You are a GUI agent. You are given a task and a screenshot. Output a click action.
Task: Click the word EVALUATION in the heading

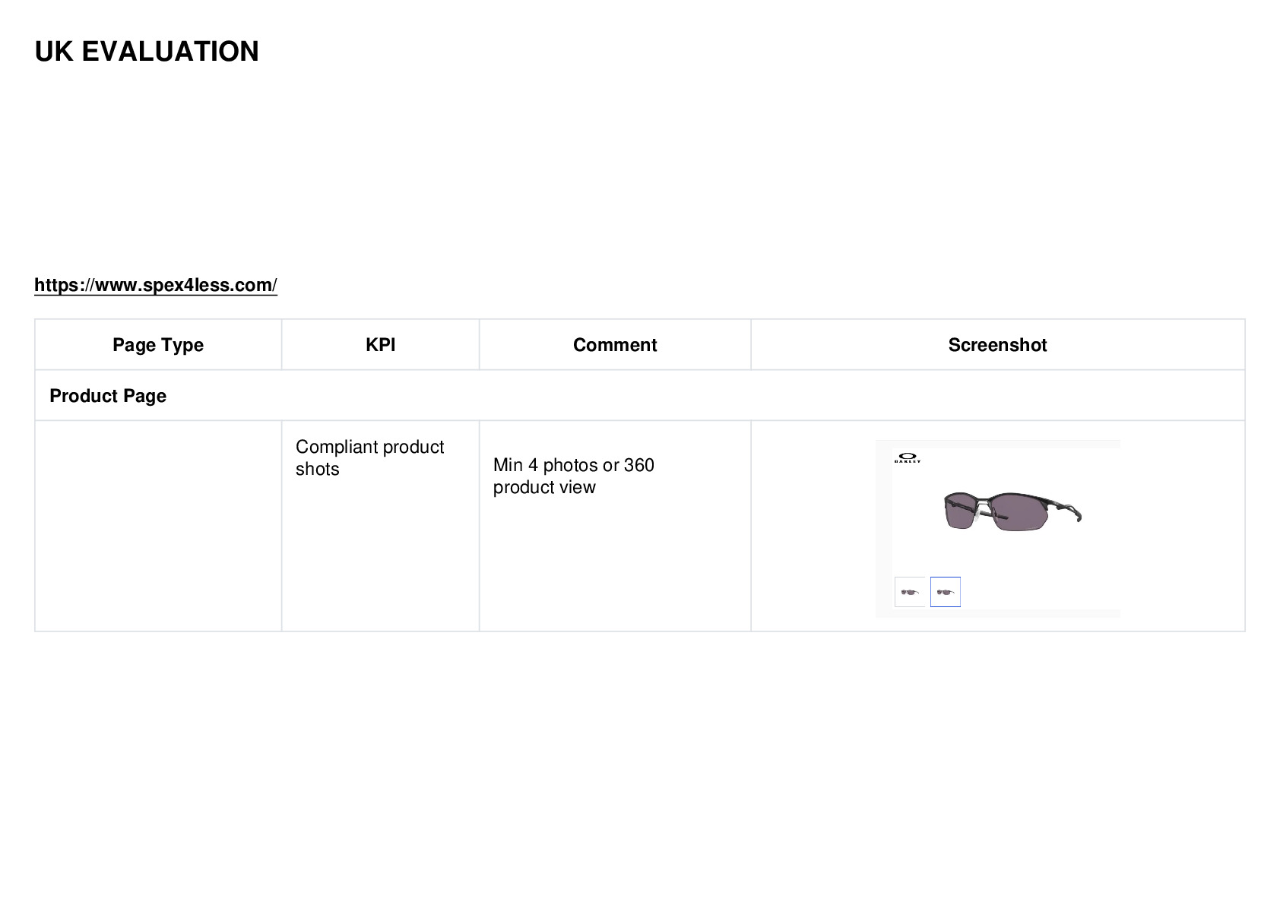(170, 52)
